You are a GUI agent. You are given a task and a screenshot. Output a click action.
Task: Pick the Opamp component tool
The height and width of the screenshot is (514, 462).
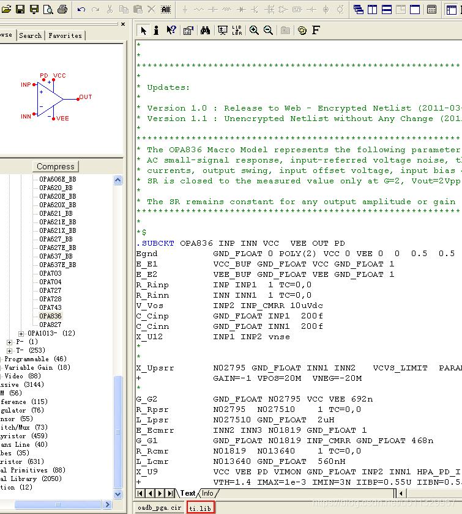click(x=283, y=10)
